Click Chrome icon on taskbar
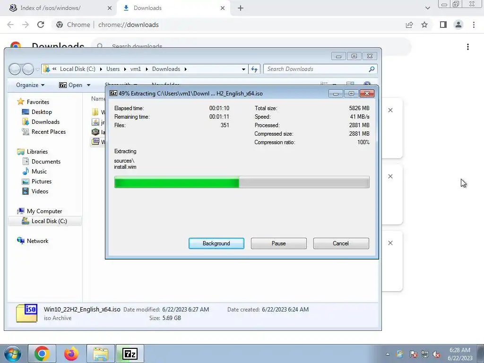484x363 pixels. click(x=42, y=354)
